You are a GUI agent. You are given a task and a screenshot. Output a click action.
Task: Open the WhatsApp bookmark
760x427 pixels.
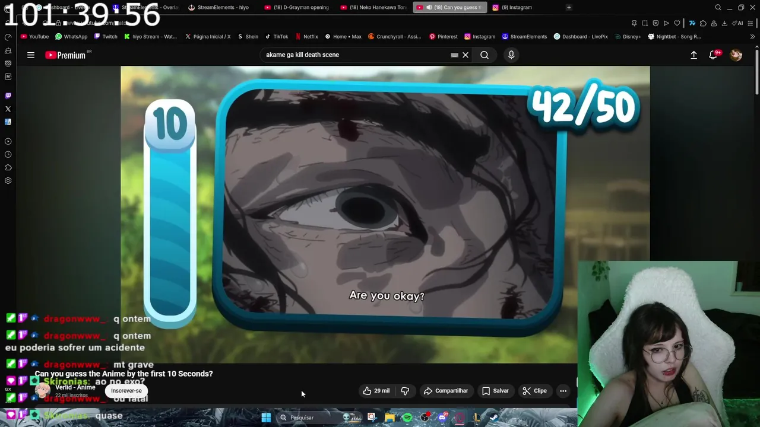coord(71,36)
